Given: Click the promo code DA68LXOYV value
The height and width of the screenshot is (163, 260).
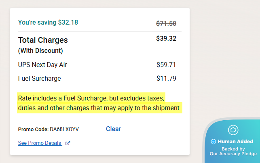Looking at the screenshot, I should pyautogui.click(x=64, y=130).
